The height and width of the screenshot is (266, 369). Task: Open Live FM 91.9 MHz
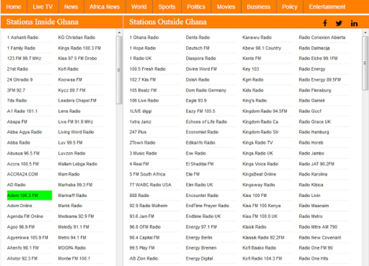point(76,122)
